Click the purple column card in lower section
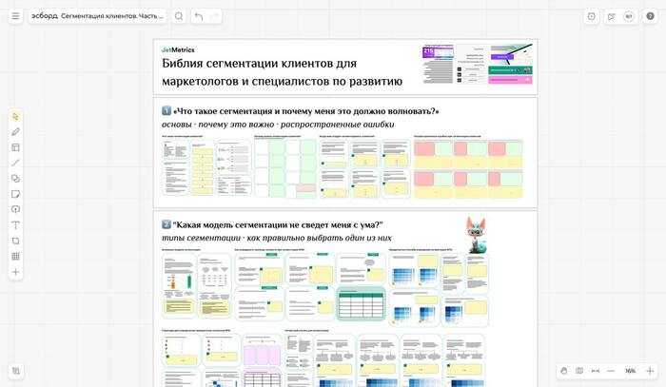The width and height of the screenshot is (666, 387). tap(262, 351)
